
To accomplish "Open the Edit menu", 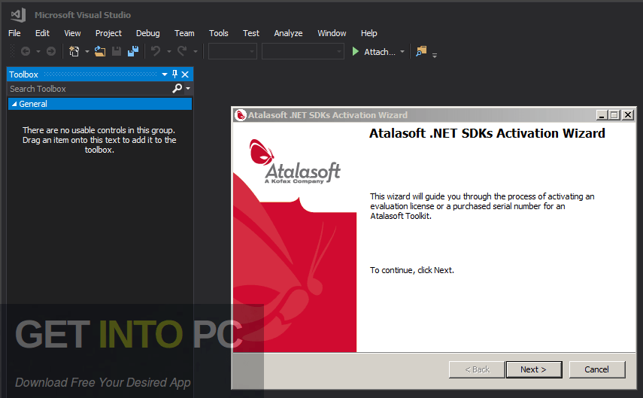I will coord(42,33).
